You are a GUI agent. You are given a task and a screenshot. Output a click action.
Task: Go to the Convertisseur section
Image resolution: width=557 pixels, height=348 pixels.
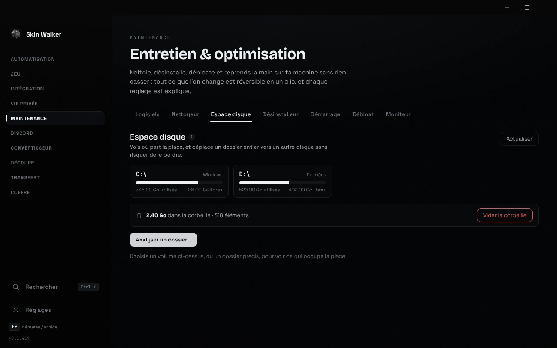[x=56, y=148]
